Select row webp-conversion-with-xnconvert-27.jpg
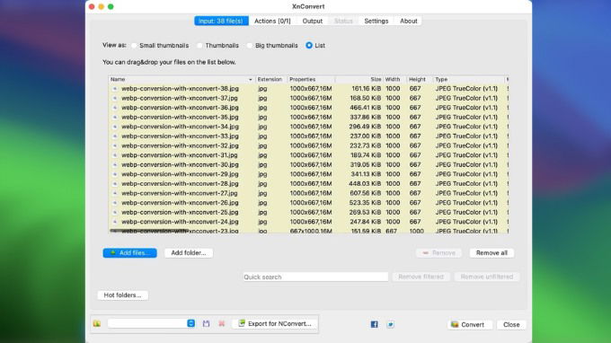 pos(308,193)
